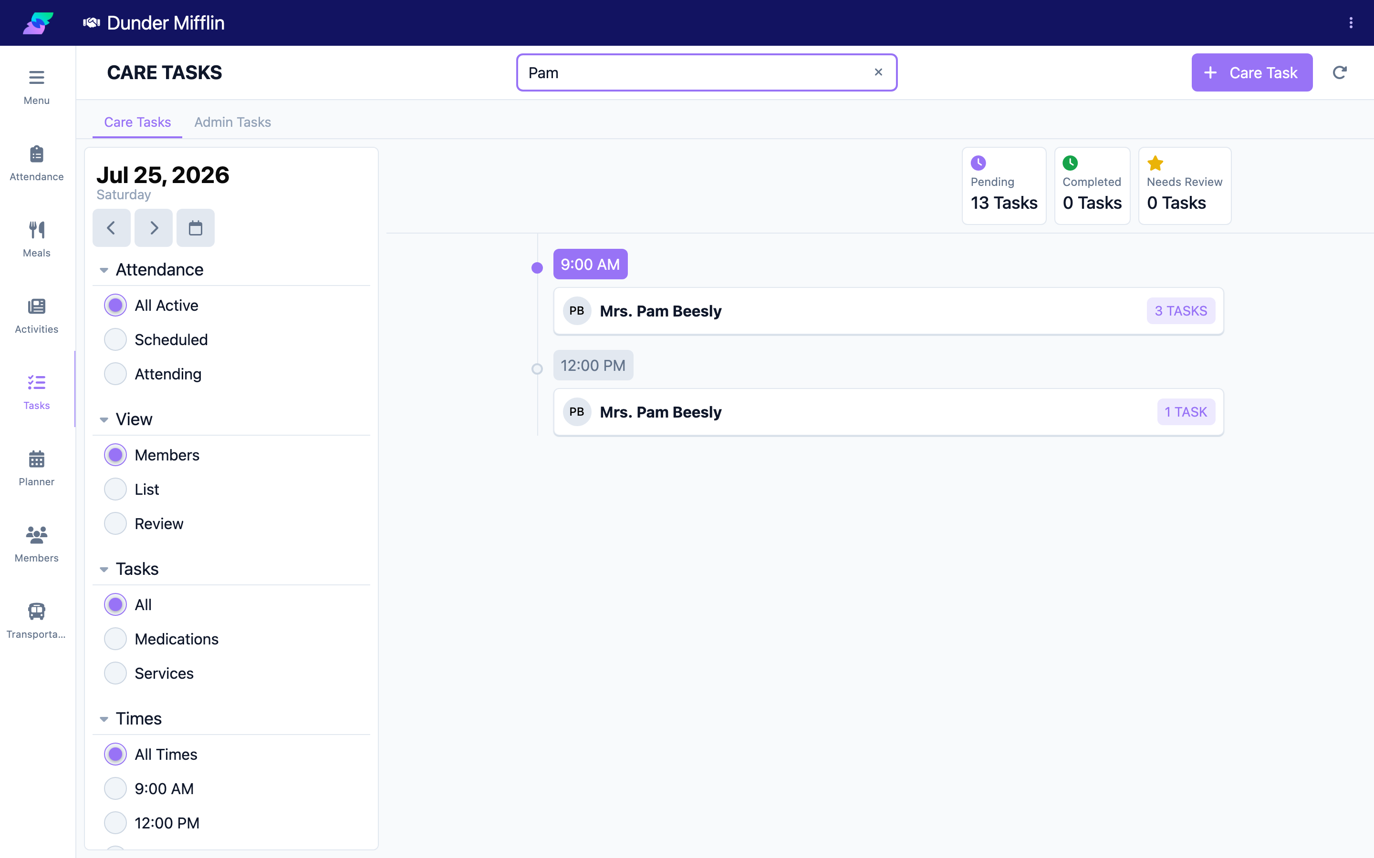Select the 9:00 AM time filter radio
The height and width of the screenshot is (858, 1374).
coord(115,789)
